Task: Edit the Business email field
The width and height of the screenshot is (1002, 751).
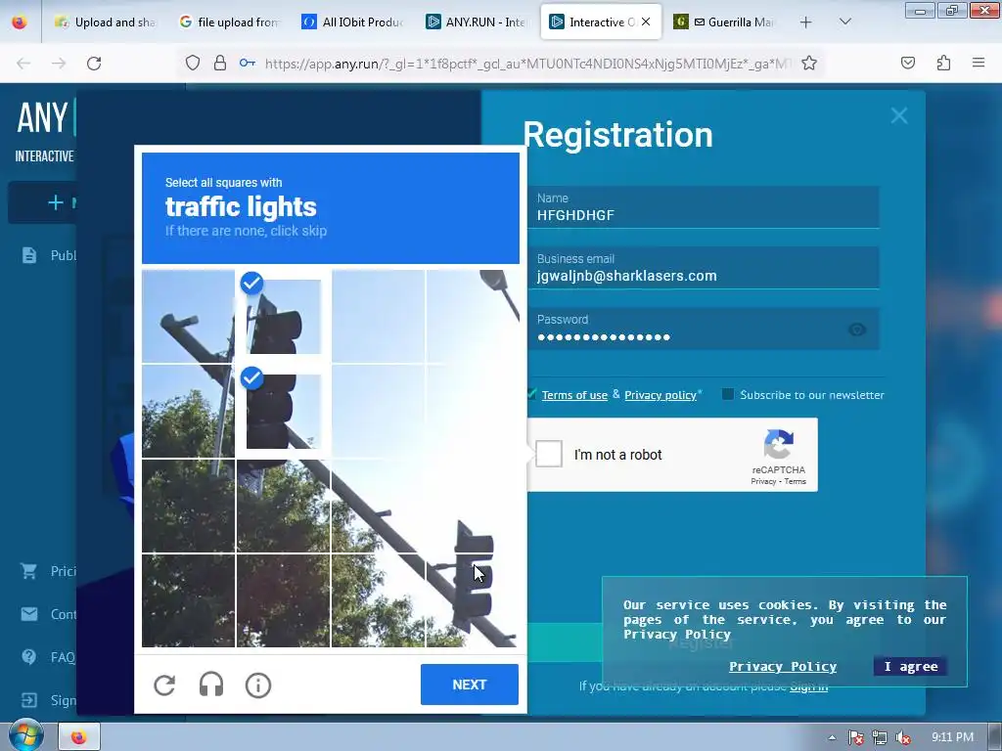Action: coord(703,268)
